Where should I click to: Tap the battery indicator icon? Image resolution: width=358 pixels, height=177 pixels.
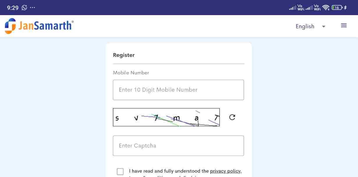click(x=338, y=8)
